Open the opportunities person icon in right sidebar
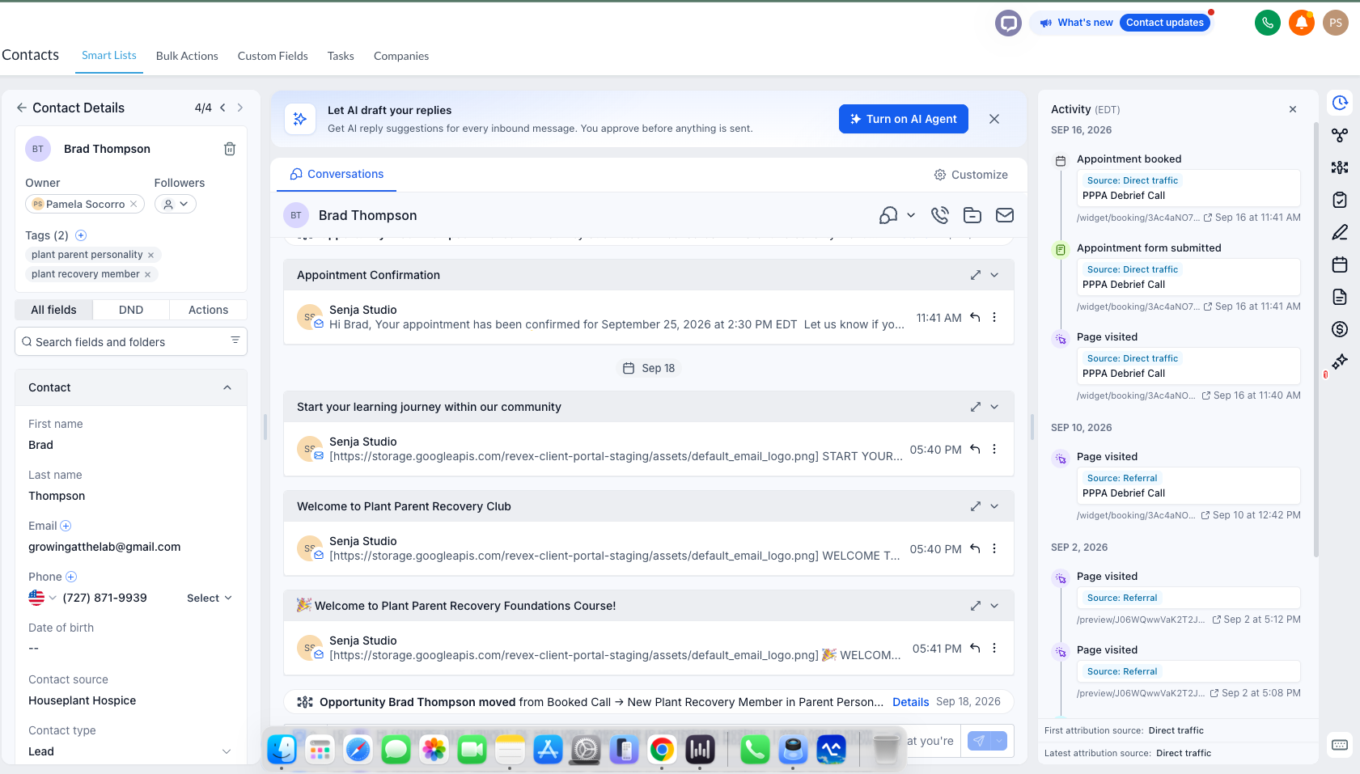The image size is (1360, 774). pos(1340,167)
